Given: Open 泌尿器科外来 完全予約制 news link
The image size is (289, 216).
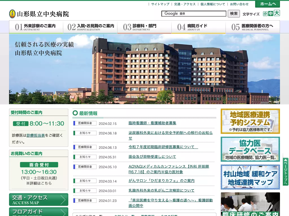Looking at the screenshot, I should 170,135.
